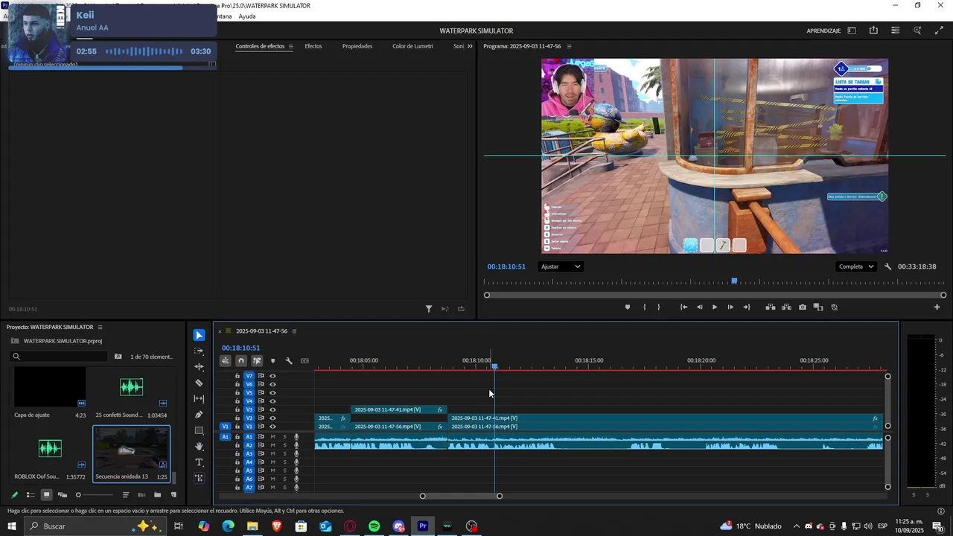Hide track V3 output eye
The height and width of the screenshot is (536, 953).
(x=272, y=409)
